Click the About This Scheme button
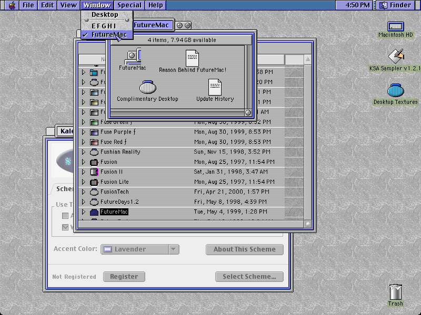Image resolution: width=421 pixels, height=315 pixels. point(245,249)
